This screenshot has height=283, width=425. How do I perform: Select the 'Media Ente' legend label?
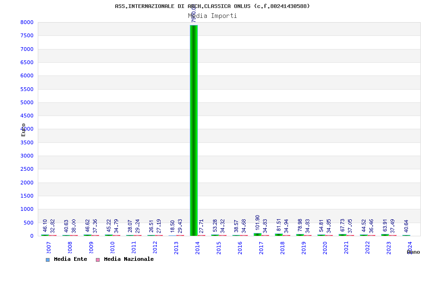pos(70,259)
